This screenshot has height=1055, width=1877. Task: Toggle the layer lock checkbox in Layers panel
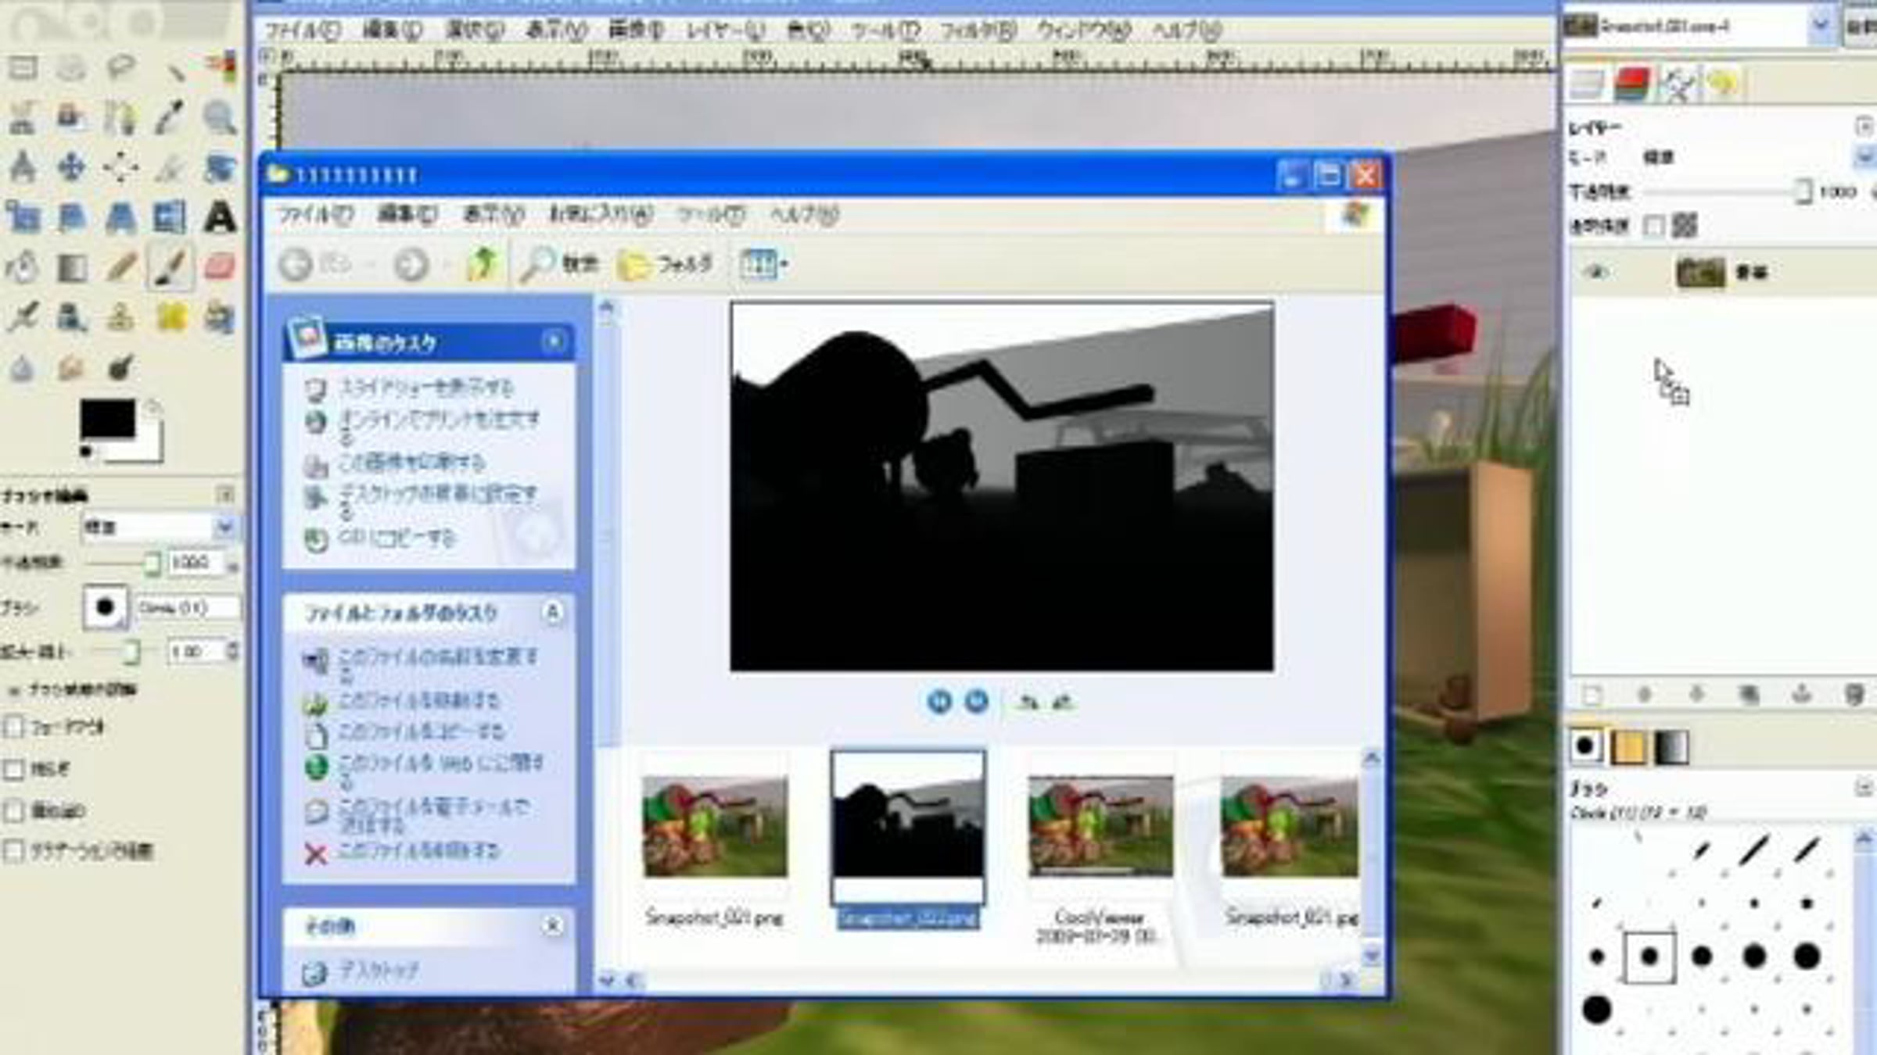click(x=1654, y=227)
